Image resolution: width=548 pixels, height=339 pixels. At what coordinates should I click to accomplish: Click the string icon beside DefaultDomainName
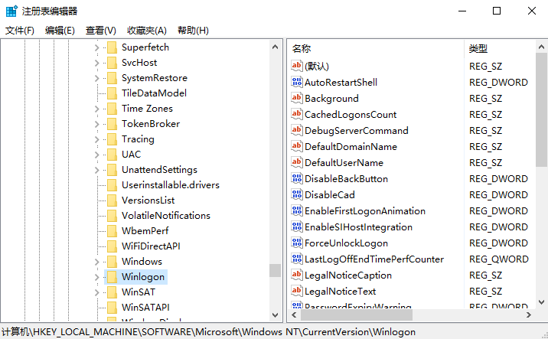(x=297, y=146)
